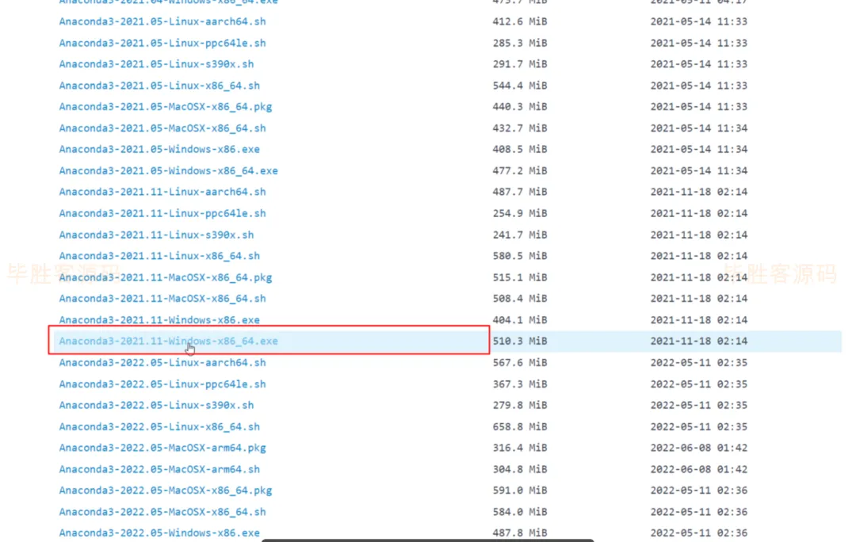This screenshot has width=856, height=542.
Task: Click Anaconda3-2021.05-Linux-s390x.sh link
Action: [x=156, y=64]
